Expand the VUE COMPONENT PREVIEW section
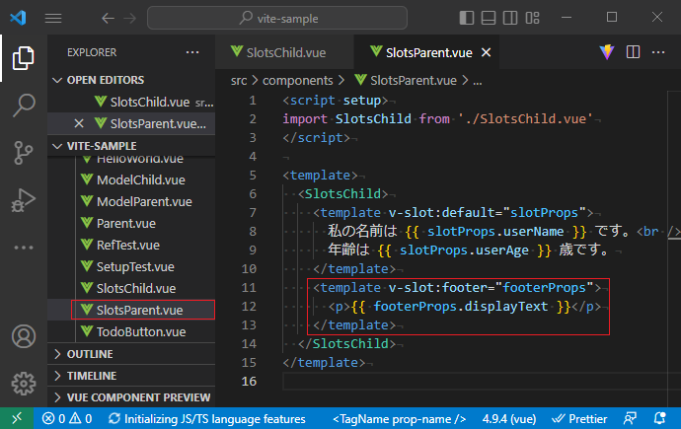The width and height of the screenshot is (681, 429). [x=131, y=397]
